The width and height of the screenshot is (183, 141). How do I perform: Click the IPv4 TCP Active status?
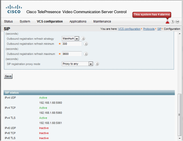coord(43,108)
